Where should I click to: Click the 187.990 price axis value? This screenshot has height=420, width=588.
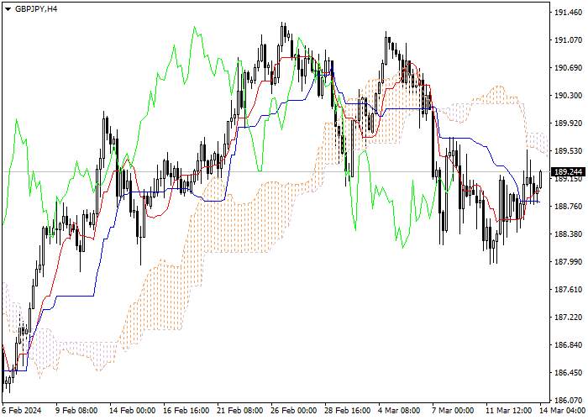click(568, 262)
